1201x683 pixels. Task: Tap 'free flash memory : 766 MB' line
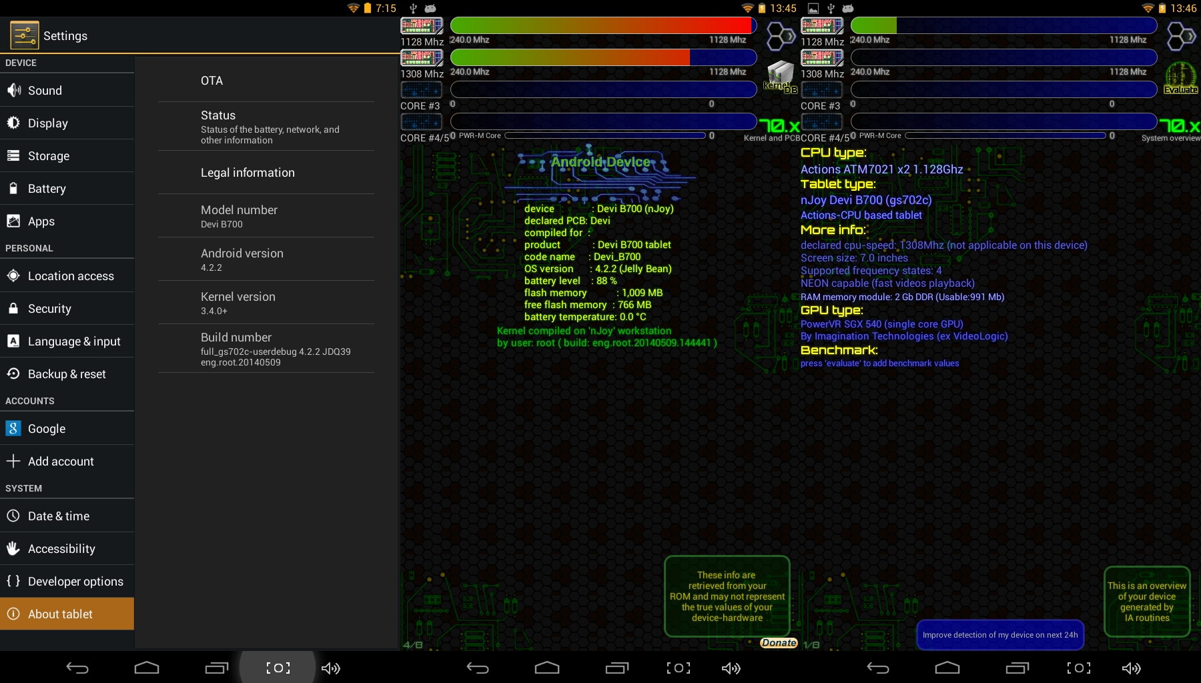(x=588, y=305)
